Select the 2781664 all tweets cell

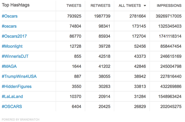(137, 16)
